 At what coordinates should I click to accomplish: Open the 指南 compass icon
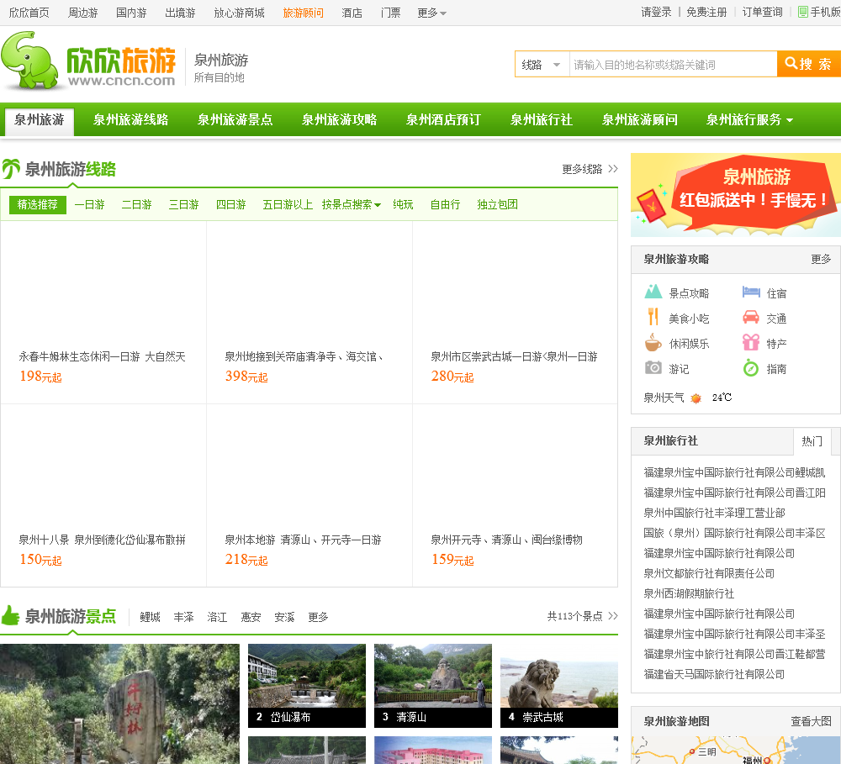751,368
